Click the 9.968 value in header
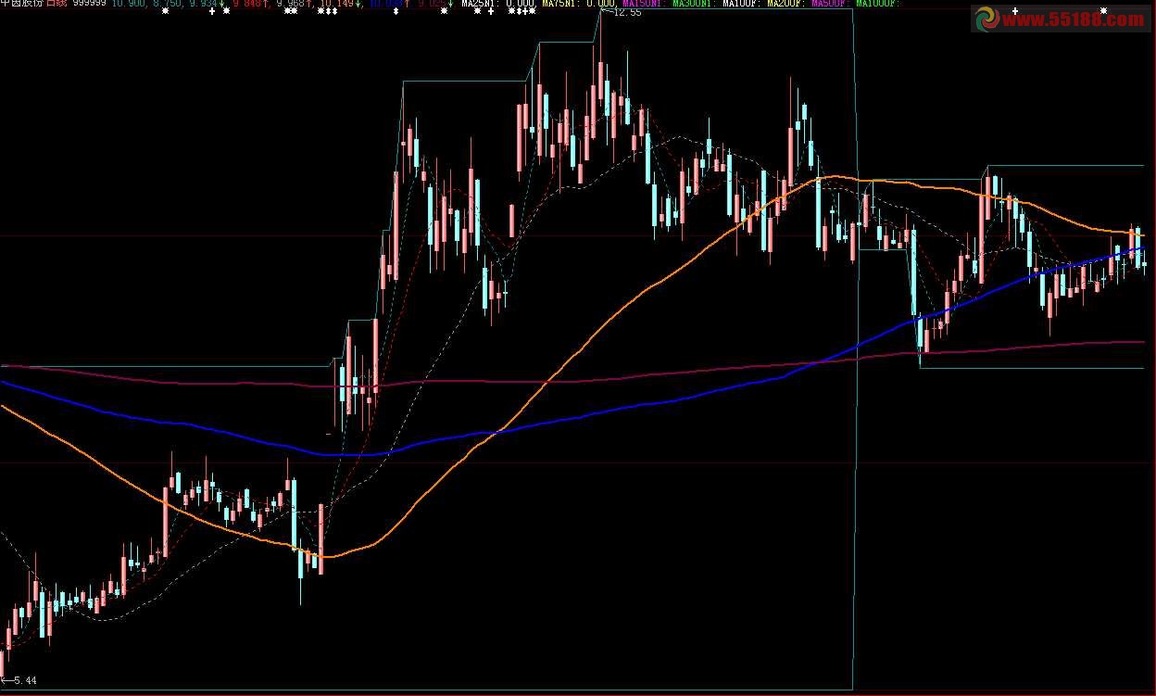Viewport: 1156px width, 696px height. (x=293, y=4)
